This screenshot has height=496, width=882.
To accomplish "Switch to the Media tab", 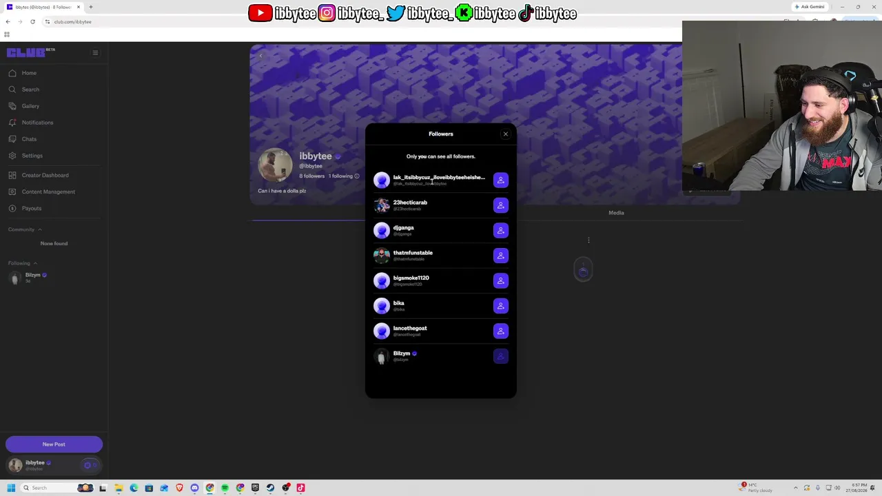I will (x=616, y=213).
